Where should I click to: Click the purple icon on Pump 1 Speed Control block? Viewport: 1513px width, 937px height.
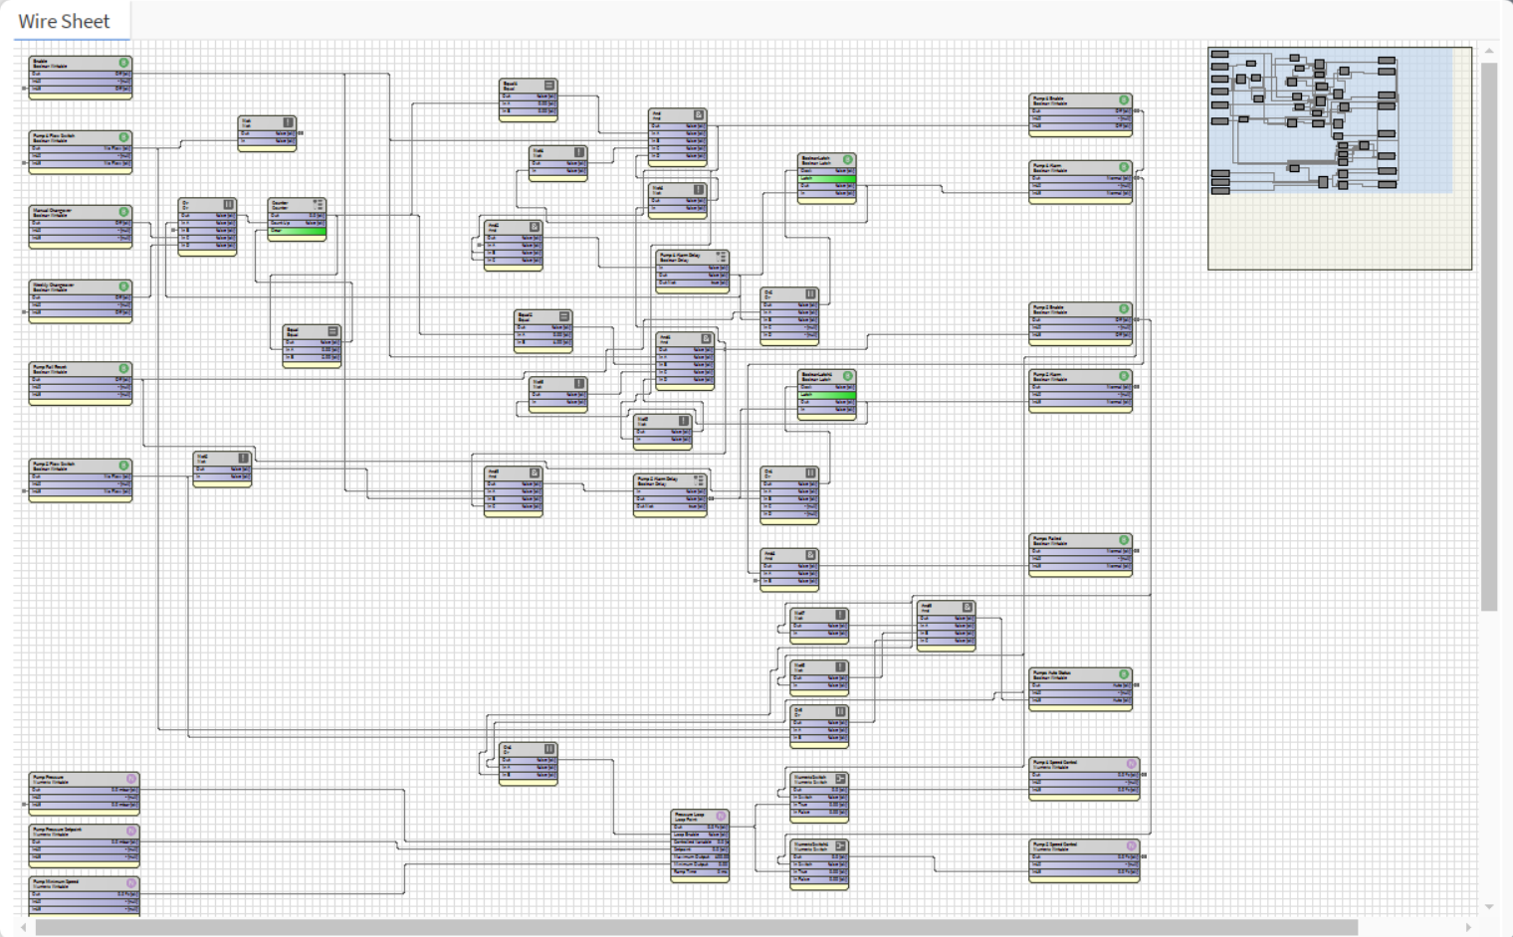[x=1132, y=764]
